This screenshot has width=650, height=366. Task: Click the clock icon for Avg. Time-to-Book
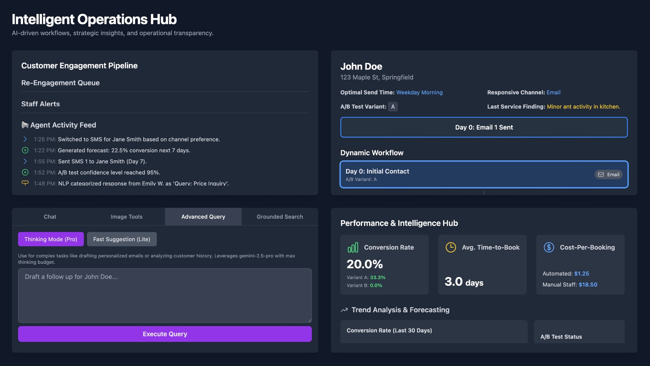451,247
